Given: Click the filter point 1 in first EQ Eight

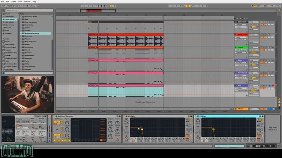Looking at the screenshot, I should coord(142,129).
